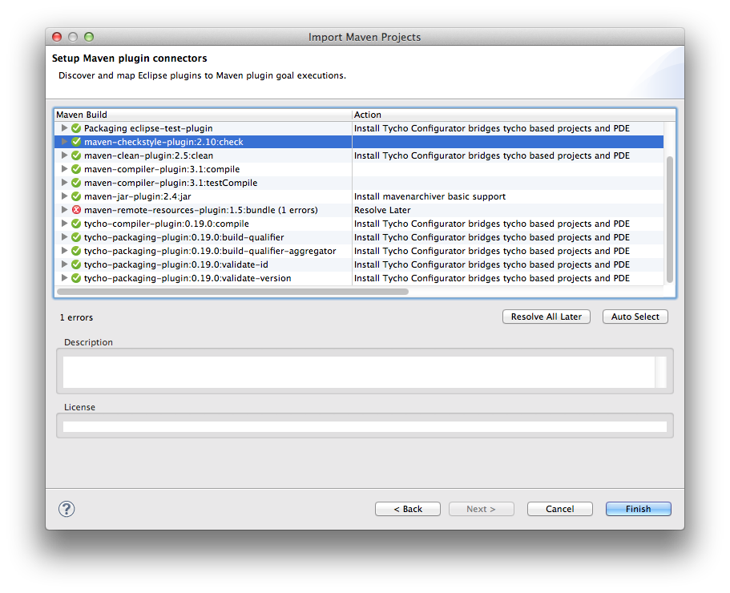
Task: Click green check icon beside maven-checkstyle-plugin:2.10:check
Action: [x=76, y=142]
